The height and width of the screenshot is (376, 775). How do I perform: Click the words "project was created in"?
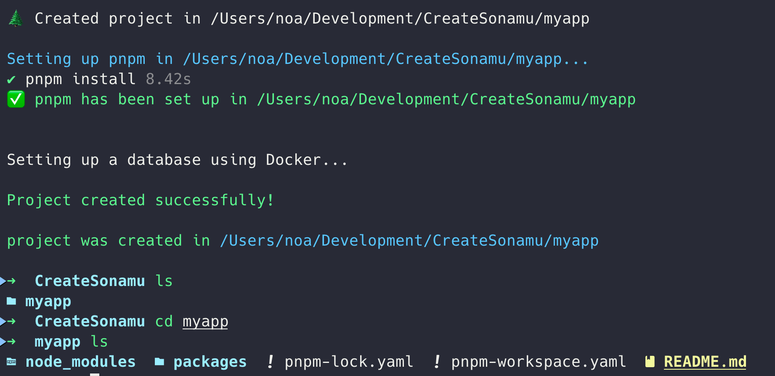tap(109, 241)
